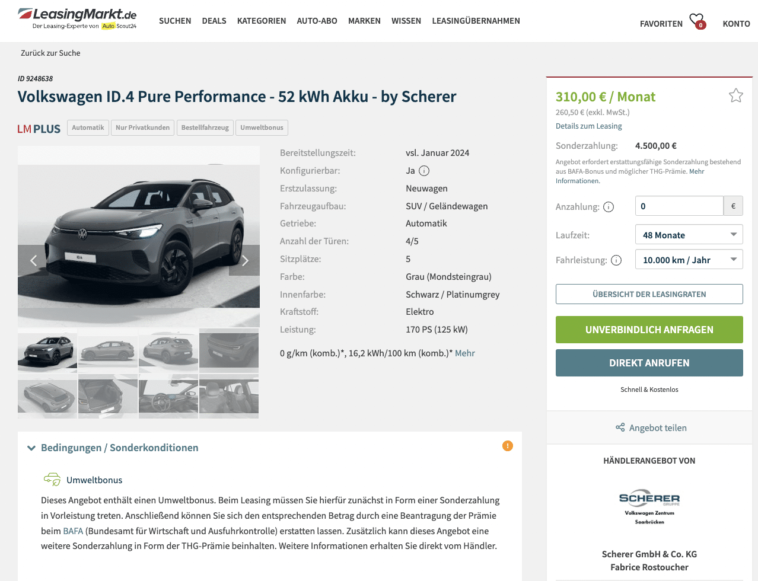Open the DEALS menu

pos(214,21)
